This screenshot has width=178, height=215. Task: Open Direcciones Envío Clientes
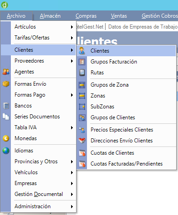tap(126, 141)
